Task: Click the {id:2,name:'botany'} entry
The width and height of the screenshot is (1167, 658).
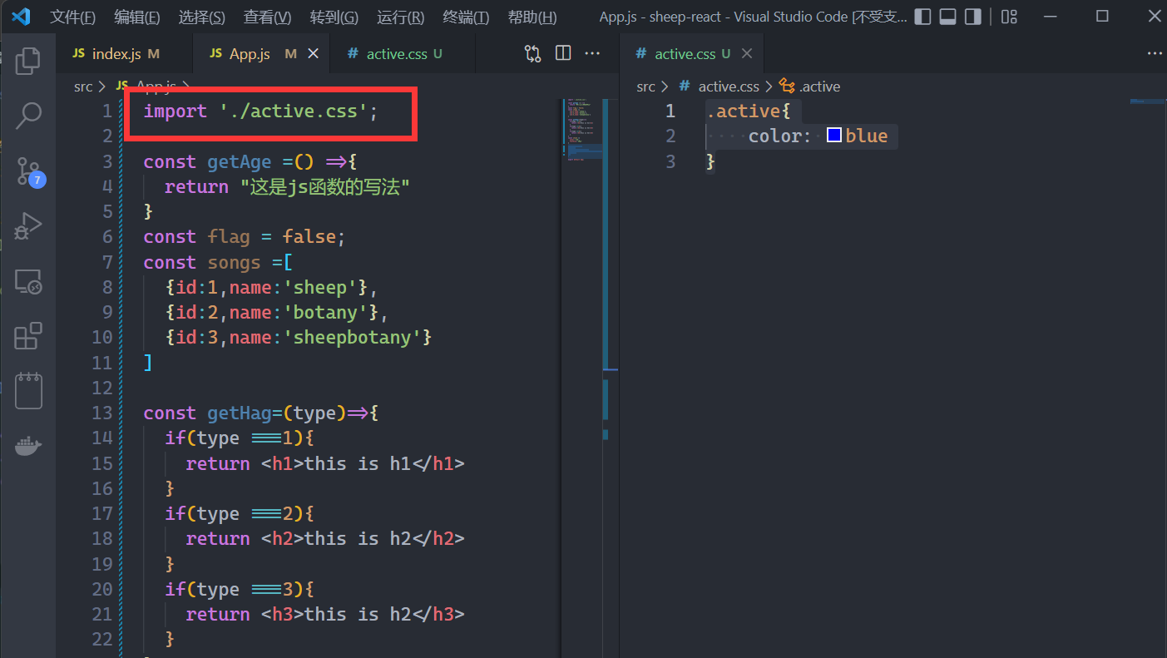Action: click(277, 312)
